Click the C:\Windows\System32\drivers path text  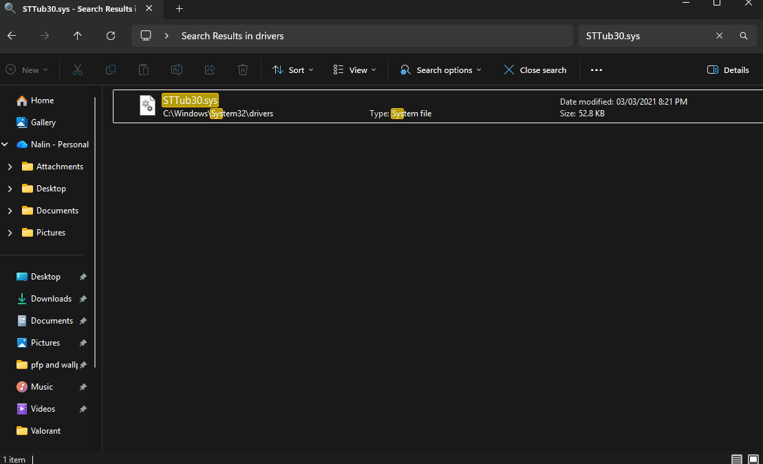(218, 114)
